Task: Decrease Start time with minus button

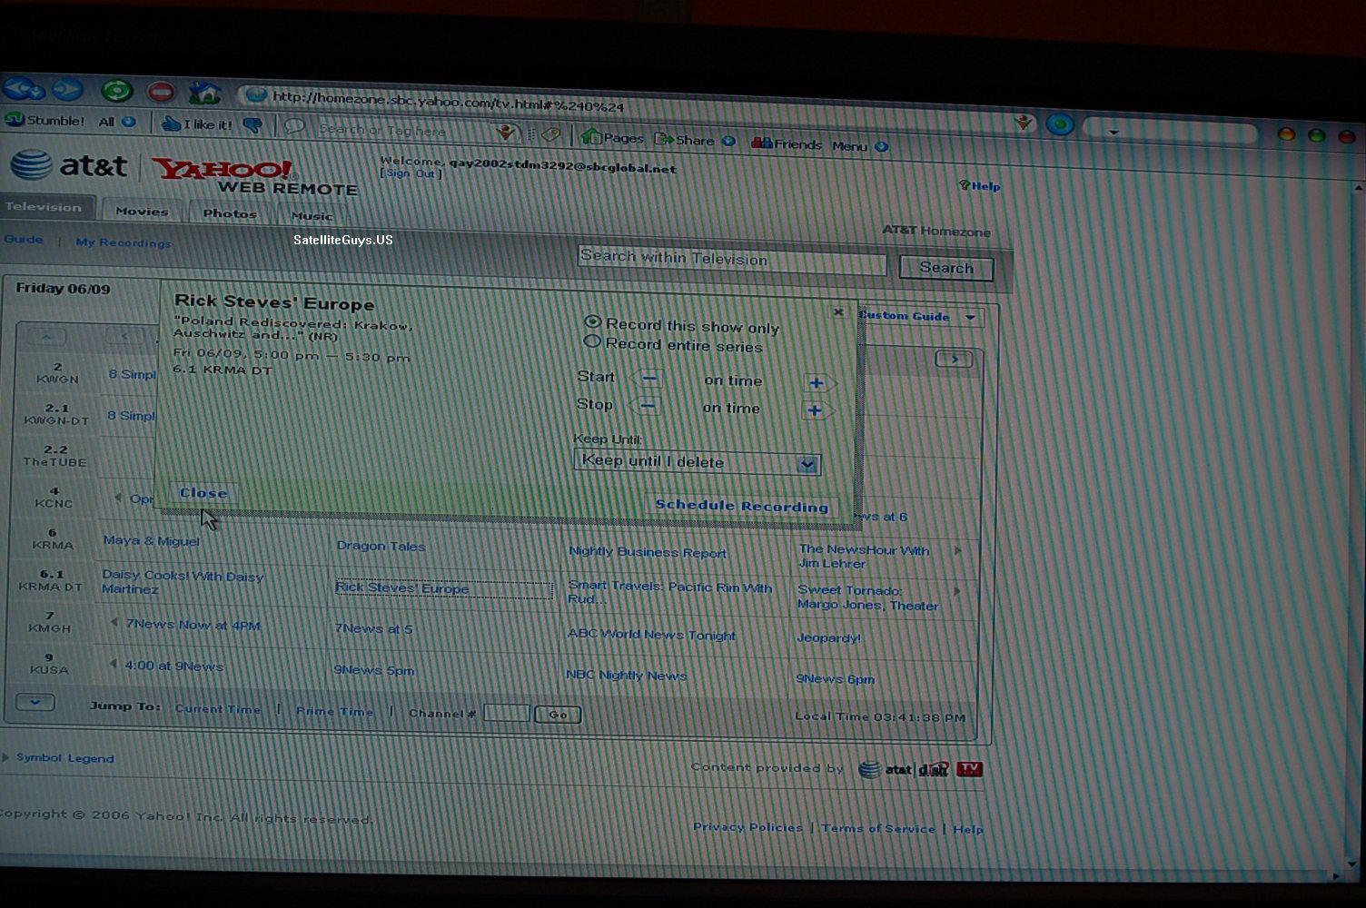Action: [648, 378]
